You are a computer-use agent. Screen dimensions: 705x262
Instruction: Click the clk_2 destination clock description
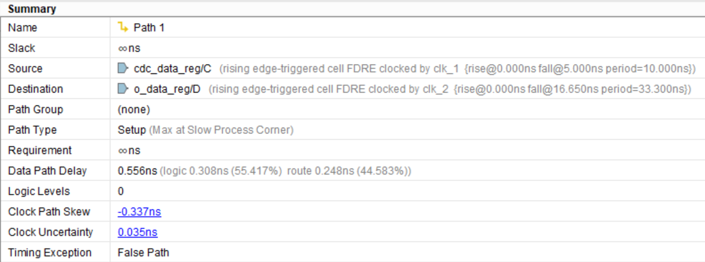(450, 89)
